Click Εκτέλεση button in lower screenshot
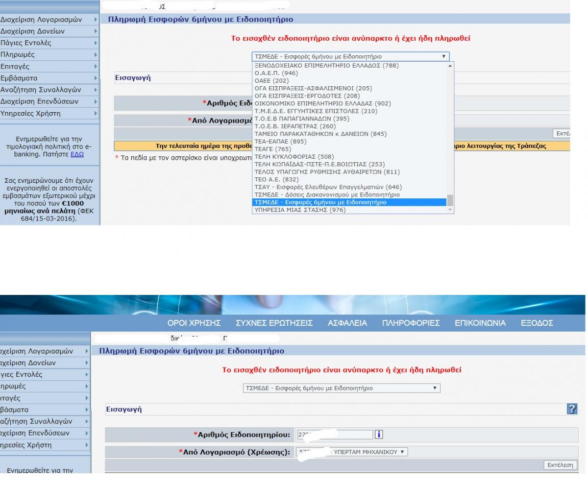 [560, 465]
